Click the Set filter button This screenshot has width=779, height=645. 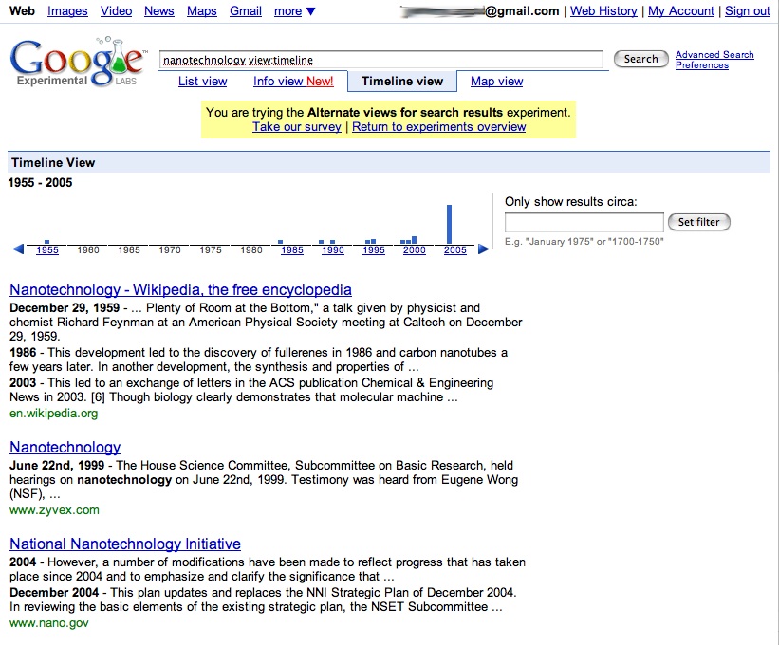pos(698,222)
